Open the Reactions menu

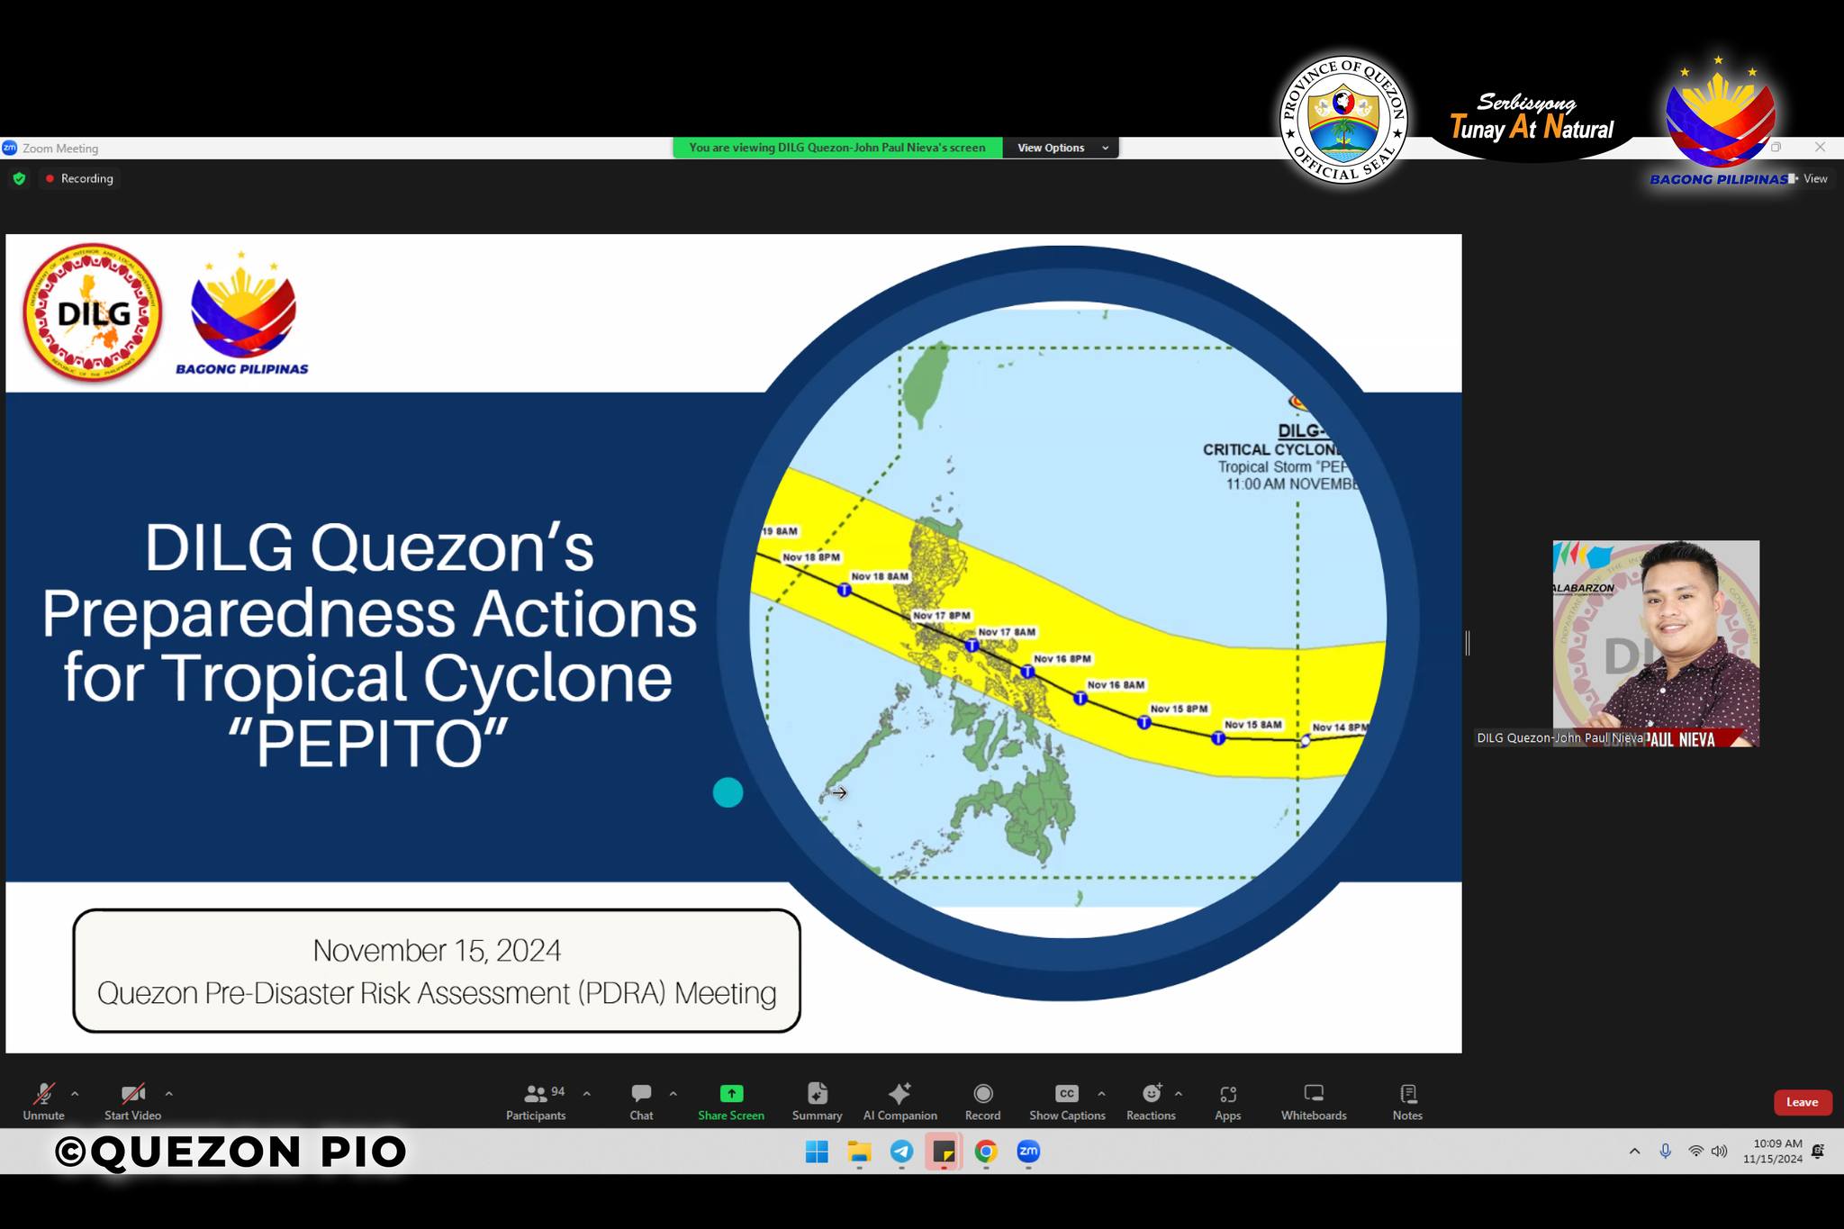[1151, 1101]
